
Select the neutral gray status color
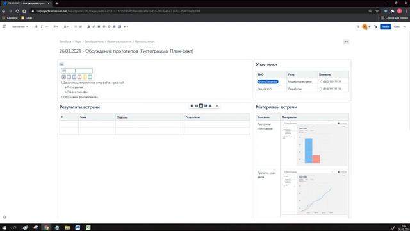[63, 77]
